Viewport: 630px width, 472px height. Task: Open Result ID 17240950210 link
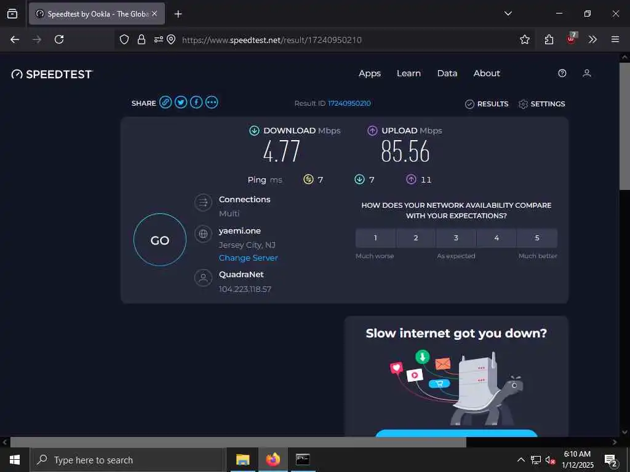tap(349, 103)
